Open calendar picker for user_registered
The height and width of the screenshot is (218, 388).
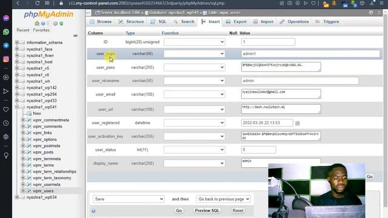tap(298, 123)
